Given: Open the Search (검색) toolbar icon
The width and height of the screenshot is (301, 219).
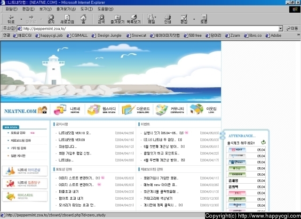Looking at the screenshot, I should pyautogui.click(x=101, y=19).
